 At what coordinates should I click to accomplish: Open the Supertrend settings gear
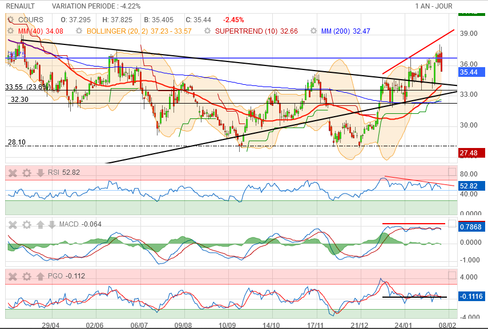tap(207, 31)
